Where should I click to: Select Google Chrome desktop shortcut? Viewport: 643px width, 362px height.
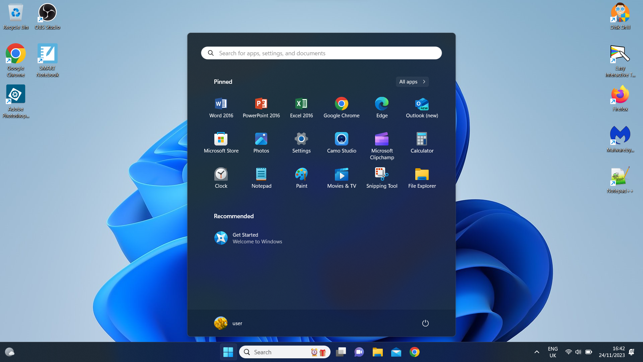point(15,60)
